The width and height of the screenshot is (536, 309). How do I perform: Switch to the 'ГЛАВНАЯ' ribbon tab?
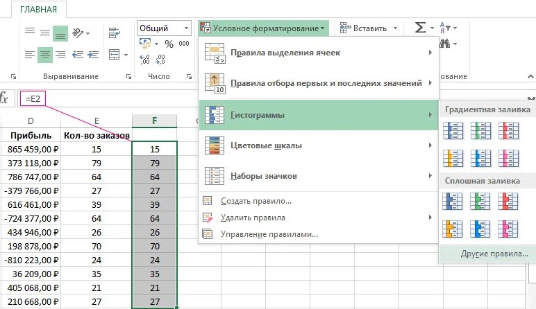39,10
